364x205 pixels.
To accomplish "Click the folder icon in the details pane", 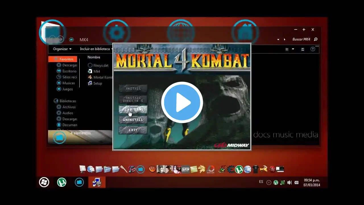I will [59, 138].
